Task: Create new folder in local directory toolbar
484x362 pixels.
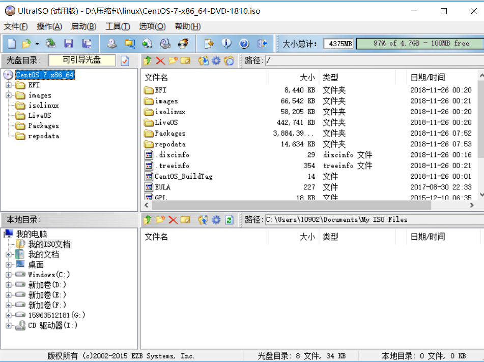Action: tap(160, 220)
